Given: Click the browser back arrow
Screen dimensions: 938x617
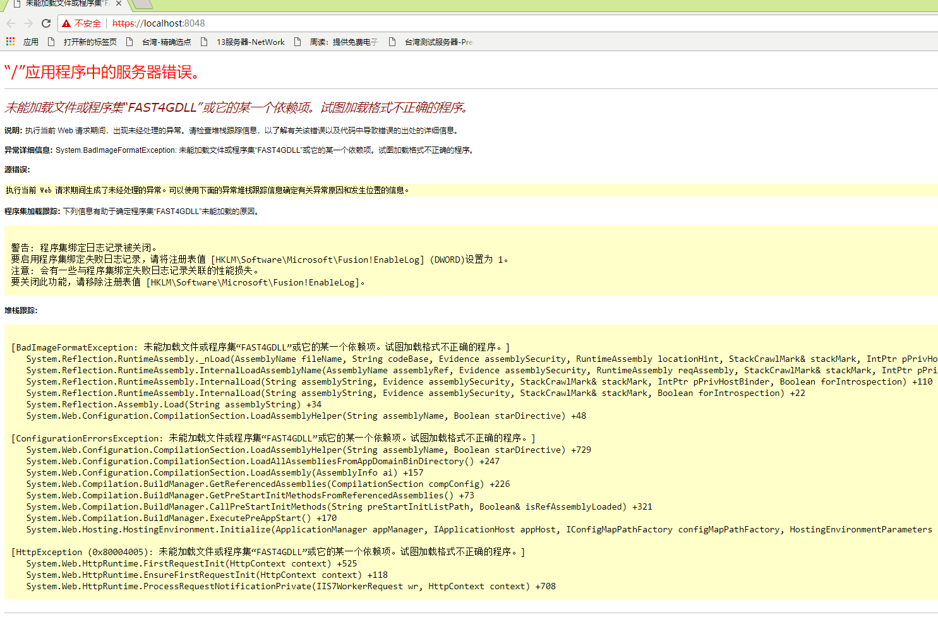Looking at the screenshot, I should tap(11, 23).
